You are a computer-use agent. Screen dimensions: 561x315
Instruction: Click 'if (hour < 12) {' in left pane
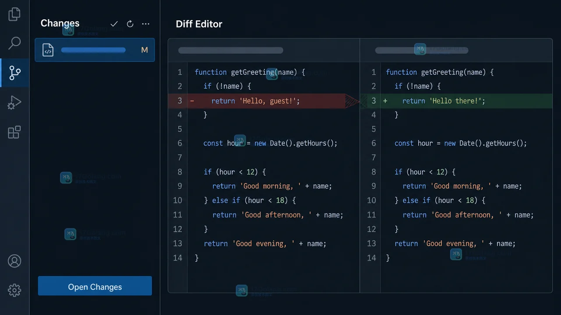coord(235,172)
